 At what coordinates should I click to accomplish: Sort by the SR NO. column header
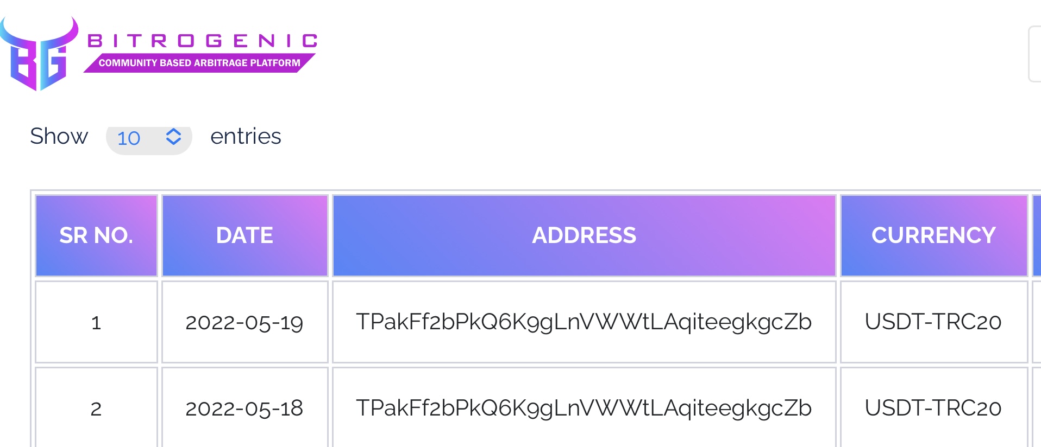pos(96,235)
